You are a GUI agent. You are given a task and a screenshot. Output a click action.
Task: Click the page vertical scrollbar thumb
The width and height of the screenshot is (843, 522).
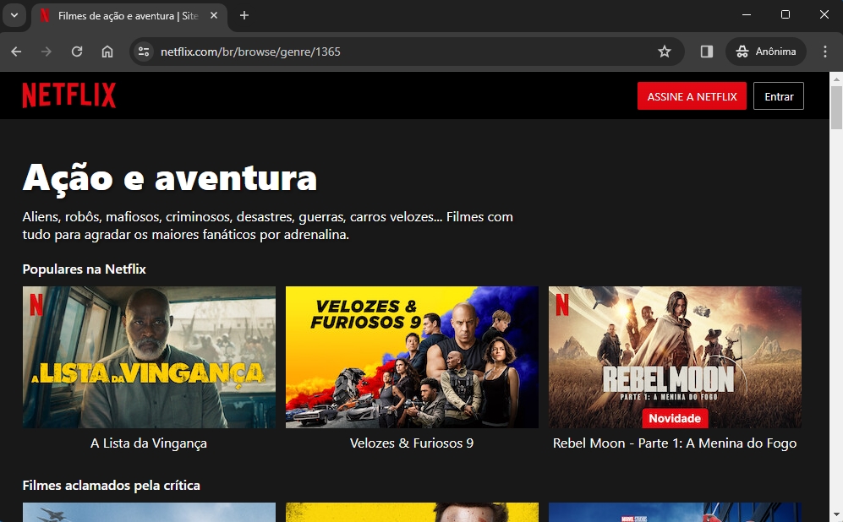tap(836, 107)
